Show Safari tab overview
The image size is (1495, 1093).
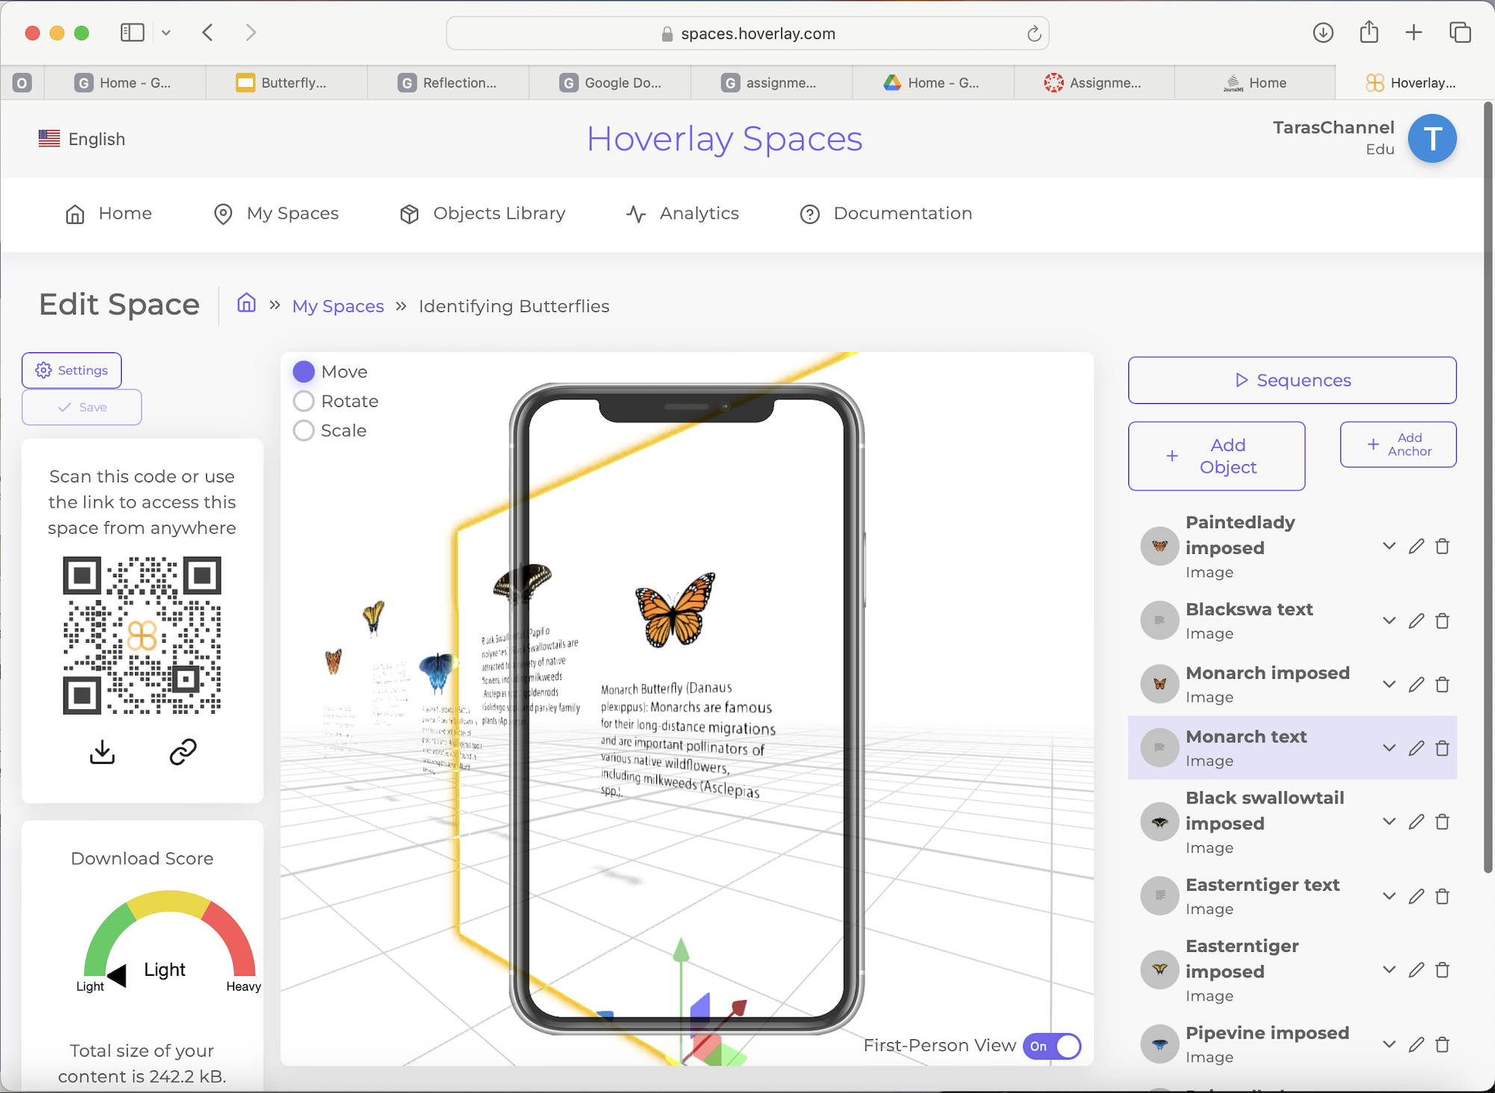coord(1460,32)
